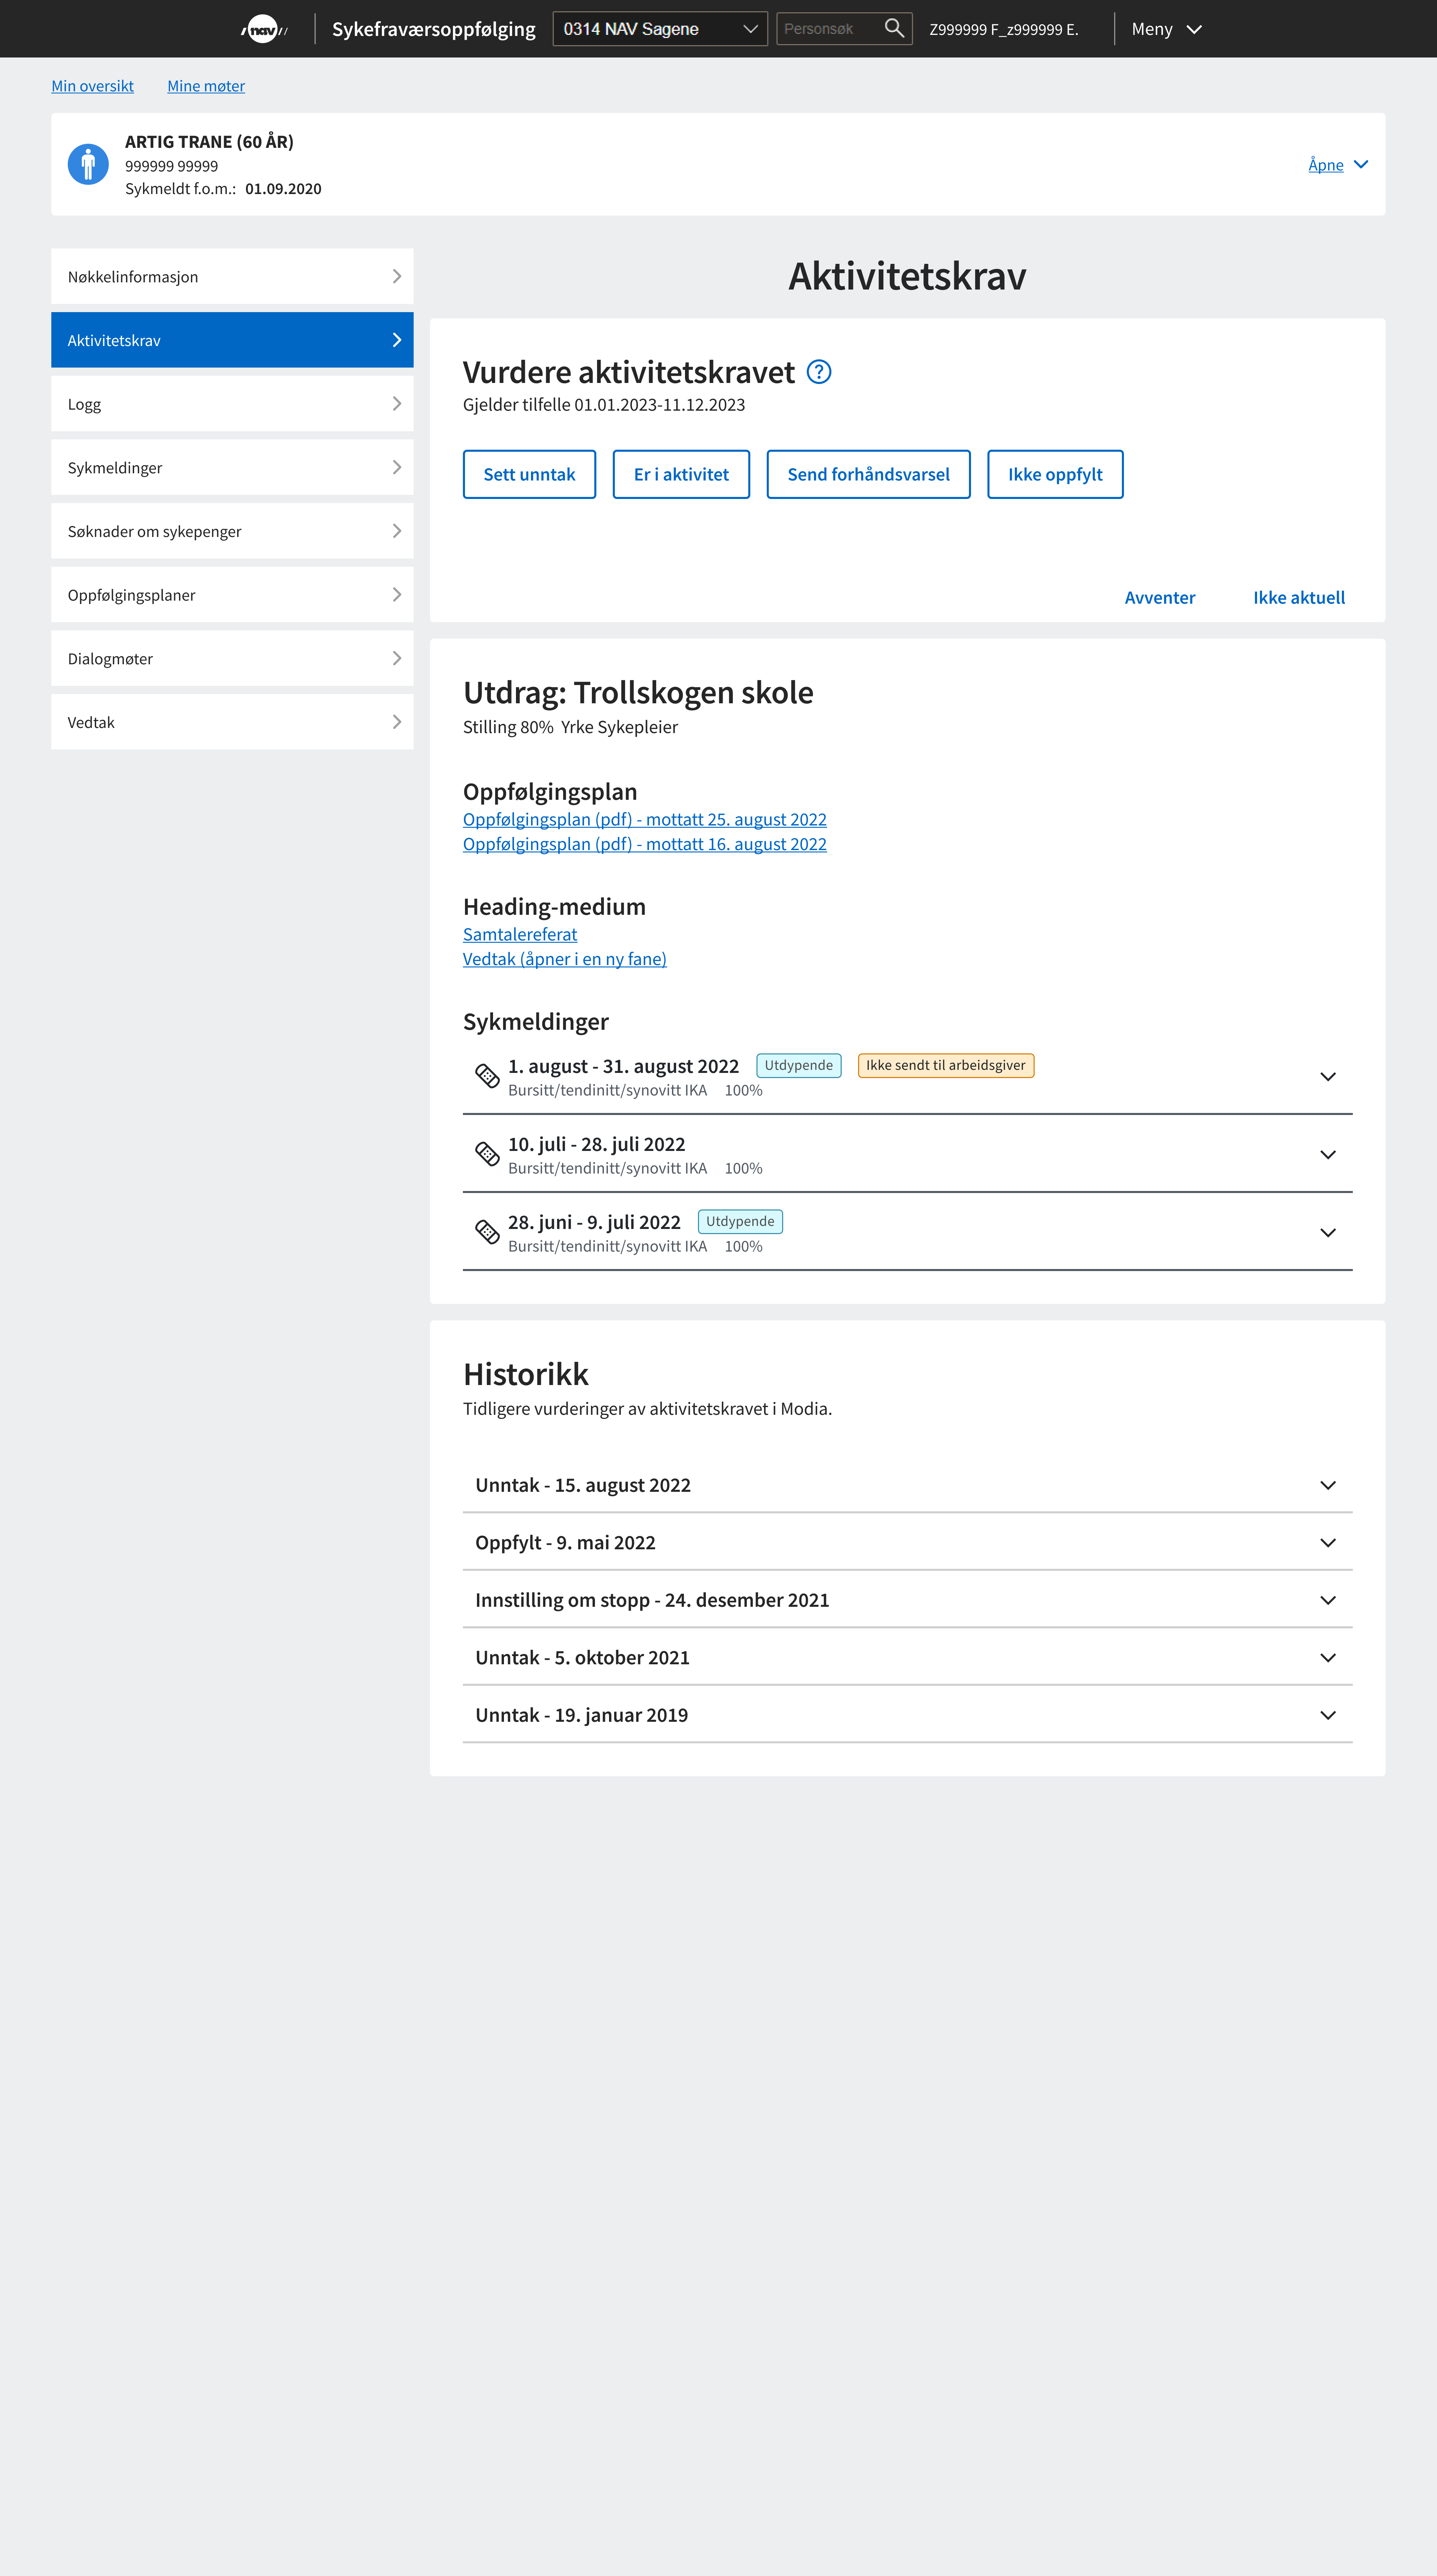
Task: Open Vedtak (åpner i en ny fane) link
Action: 565,959
